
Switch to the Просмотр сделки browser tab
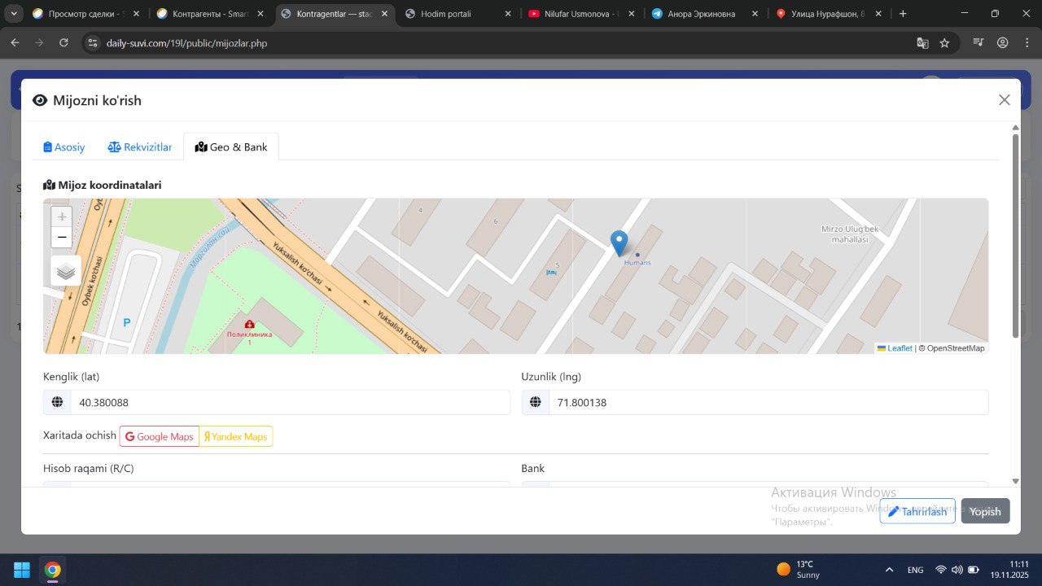85,14
